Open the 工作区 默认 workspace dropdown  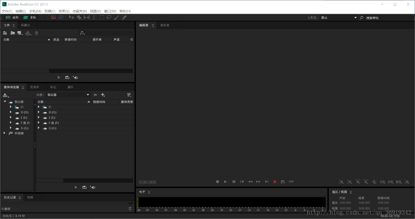(x=339, y=18)
